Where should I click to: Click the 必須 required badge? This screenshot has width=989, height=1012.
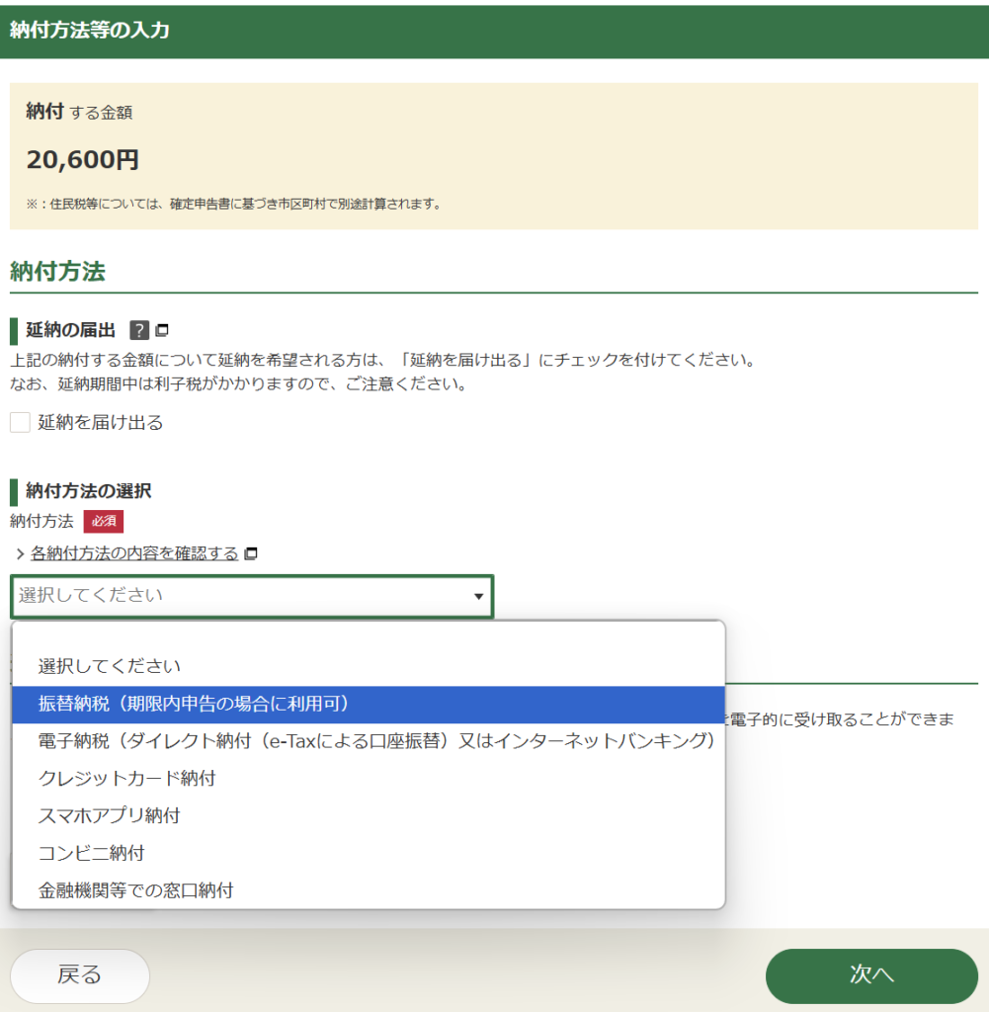tap(103, 522)
